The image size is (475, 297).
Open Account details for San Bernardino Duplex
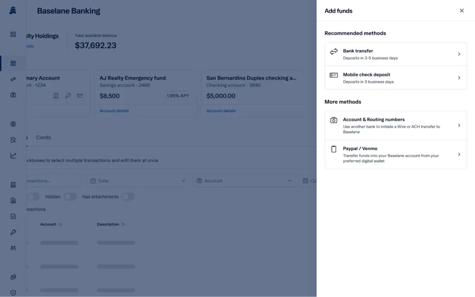point(221,110)
